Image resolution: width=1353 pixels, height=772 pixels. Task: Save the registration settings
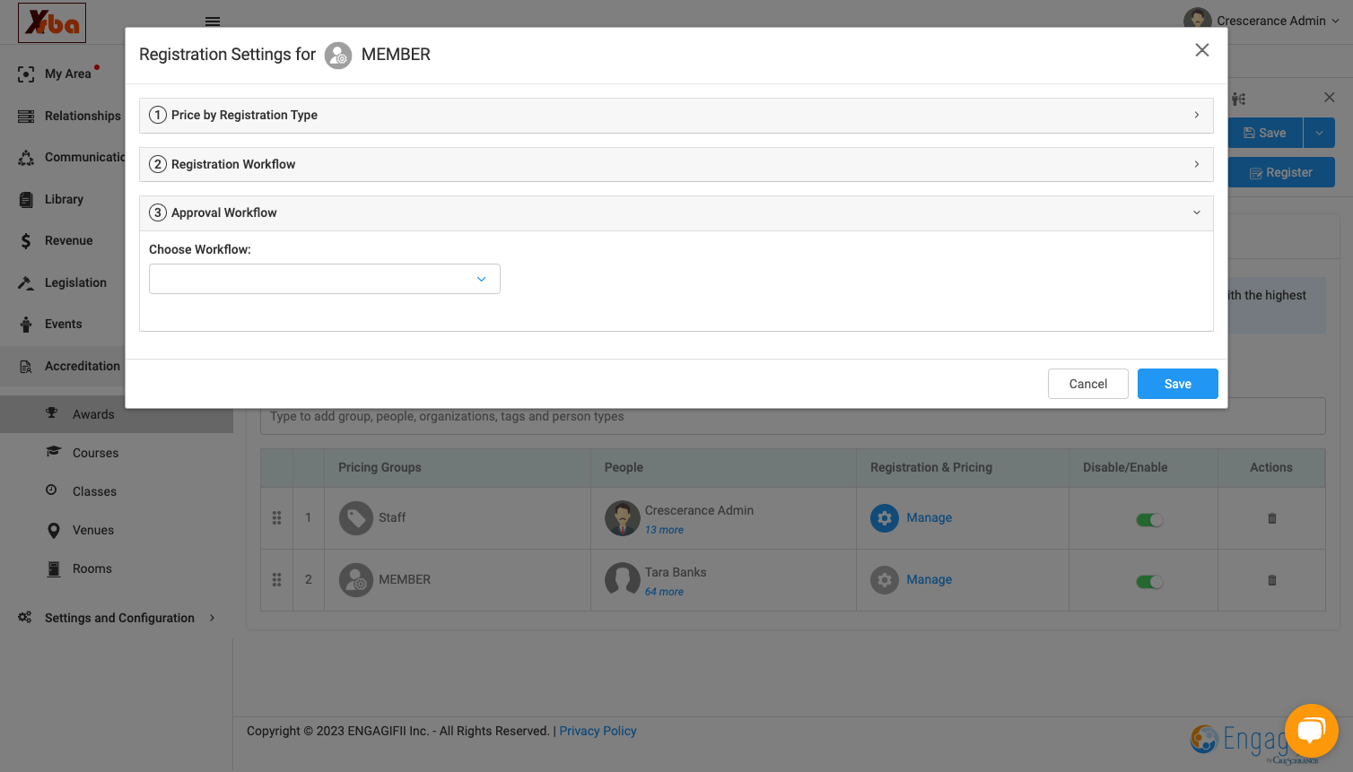[1178, 384]
